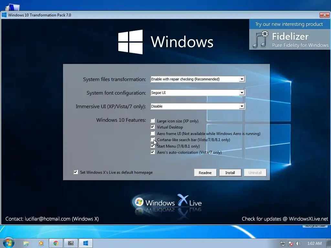Click the Windows logo in the title bar

click(x=4, y=15)
